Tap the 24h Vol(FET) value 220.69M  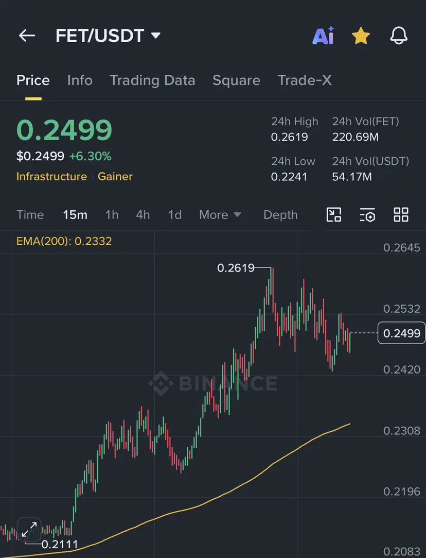[356, 137]
